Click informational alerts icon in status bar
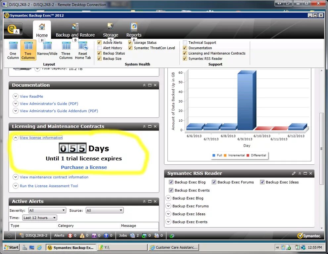This screenshot has height=254, width=328. click(x=106, y=235)
